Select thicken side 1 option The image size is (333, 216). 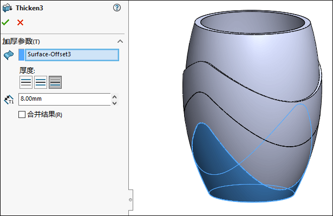[26, 82]
